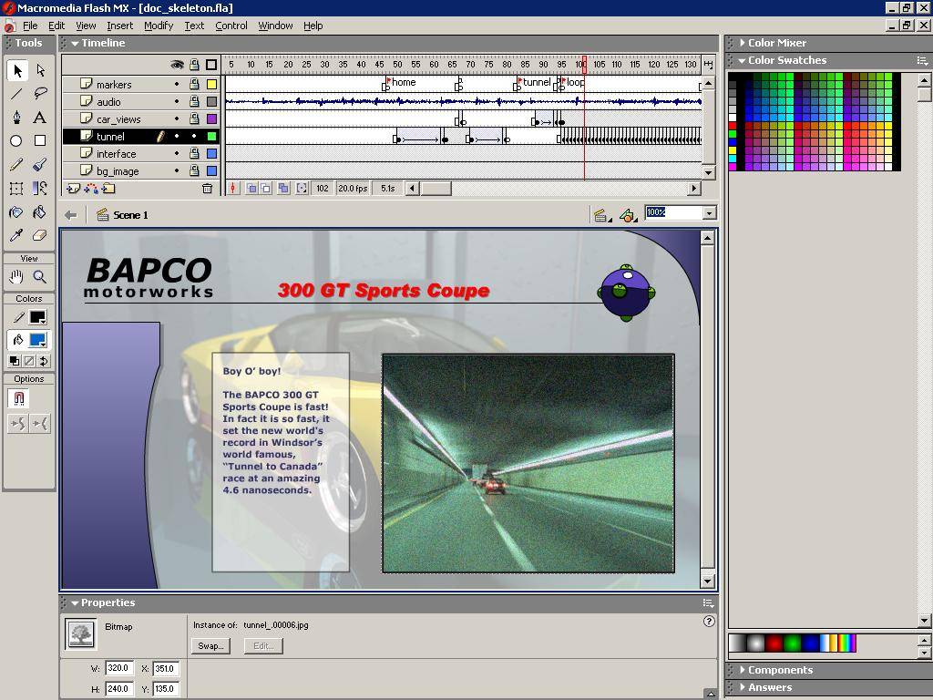
Task: Select the Pencil tool
Action: pyautogui.click(x=16, y=164)
